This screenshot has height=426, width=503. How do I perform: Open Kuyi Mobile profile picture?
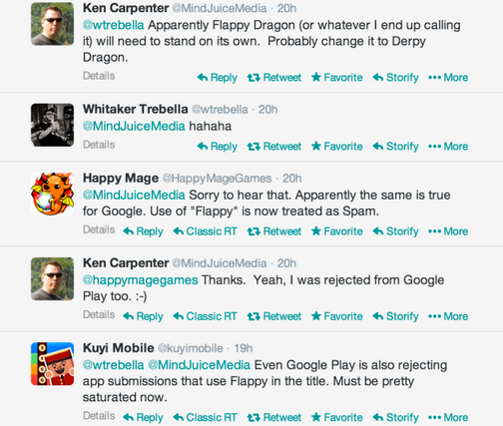pos(53,364)
